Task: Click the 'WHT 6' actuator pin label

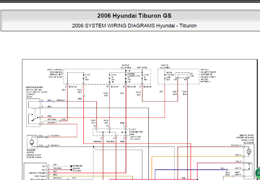Action: click(x=238, y=168)
